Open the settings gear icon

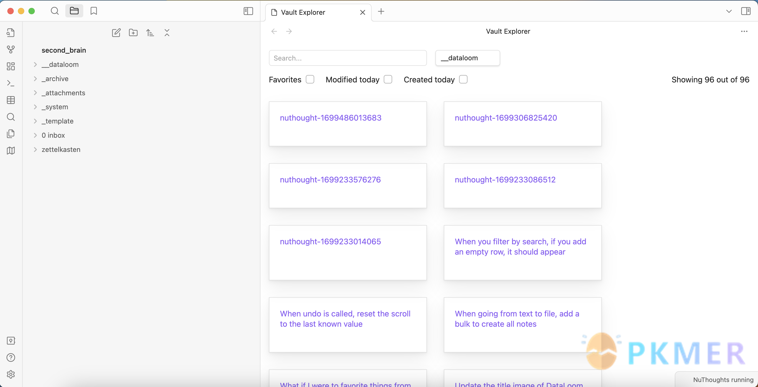11,374
